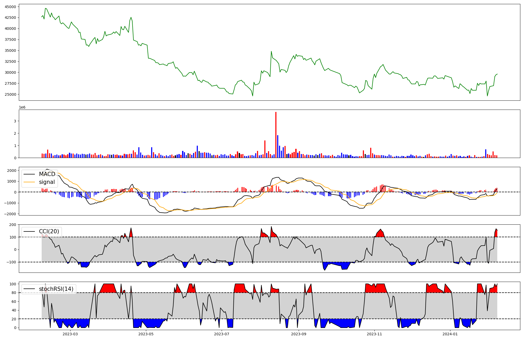Click the signal legend label
The width and height of the screenshot is (524, 340).
(47, 182)
